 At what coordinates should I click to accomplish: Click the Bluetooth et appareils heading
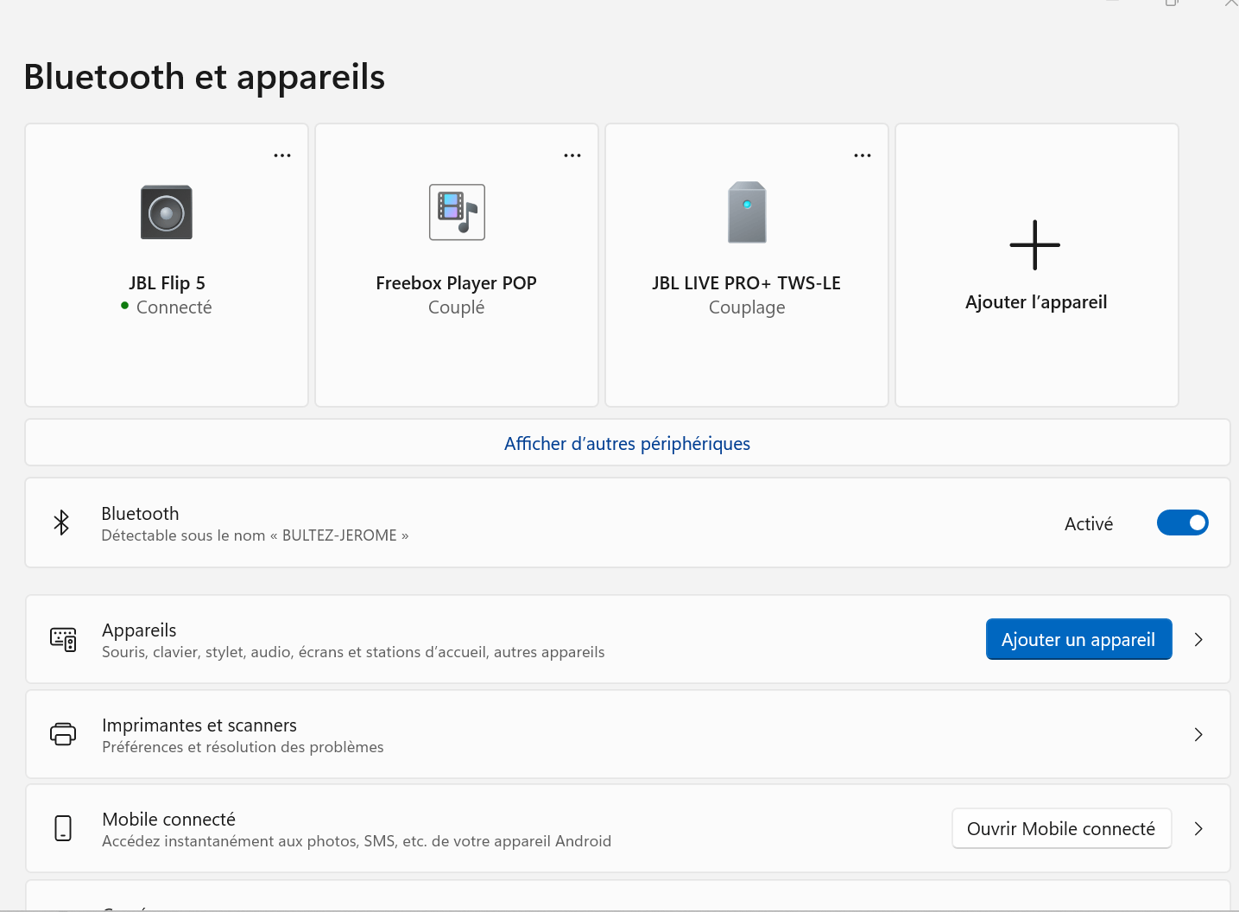pos(205,77)
